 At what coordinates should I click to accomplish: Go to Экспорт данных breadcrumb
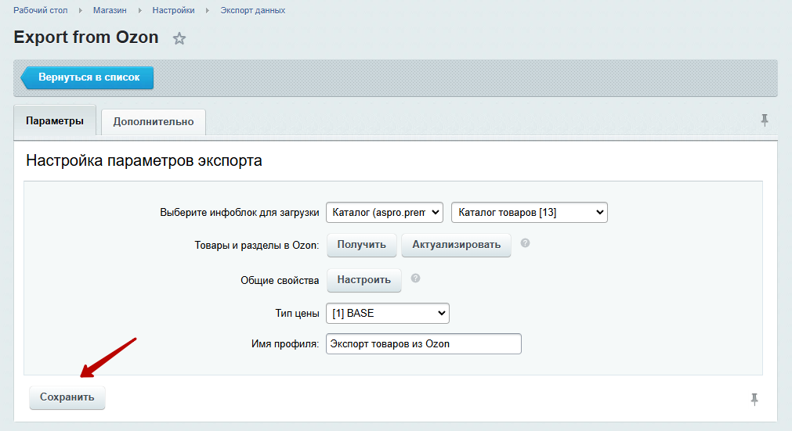click(x=252, y=10)
